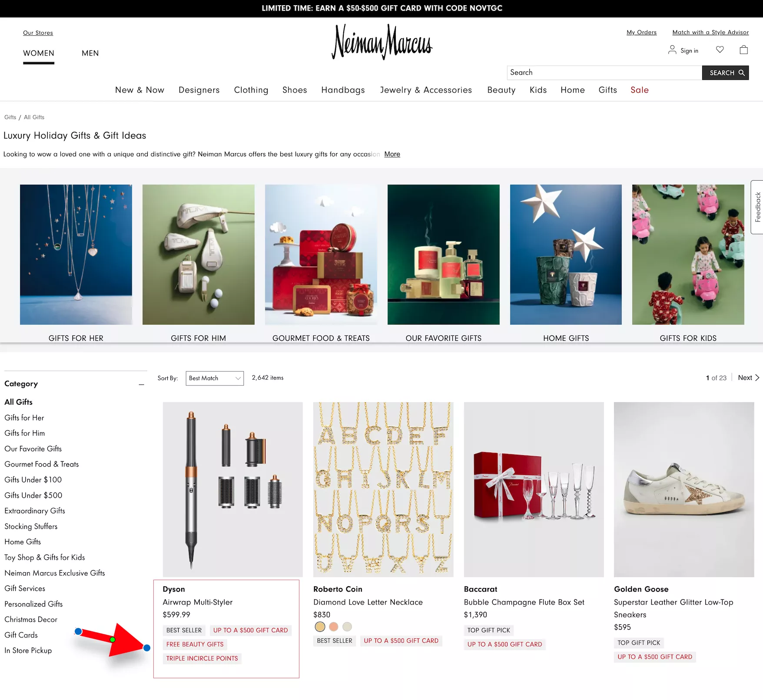763x700 pixels.
Task: Select the silver color swatch on necklace
Action: [347, 627]
